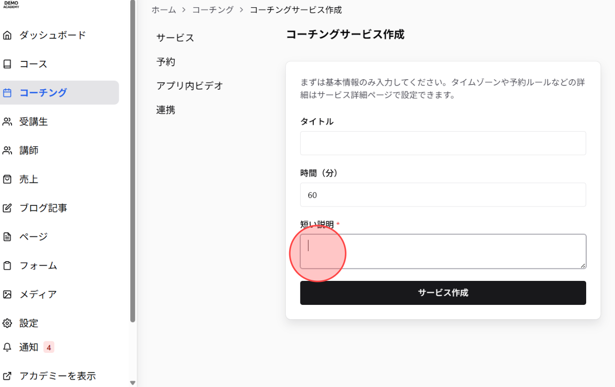The height and width of the screenshot is (387, 615).
Task: Click the textarea resize handle corner
Action: tap(583, 266)
